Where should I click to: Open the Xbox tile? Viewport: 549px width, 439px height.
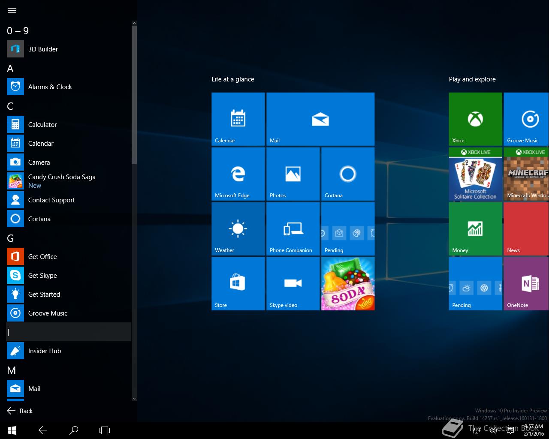click(475, 119)
